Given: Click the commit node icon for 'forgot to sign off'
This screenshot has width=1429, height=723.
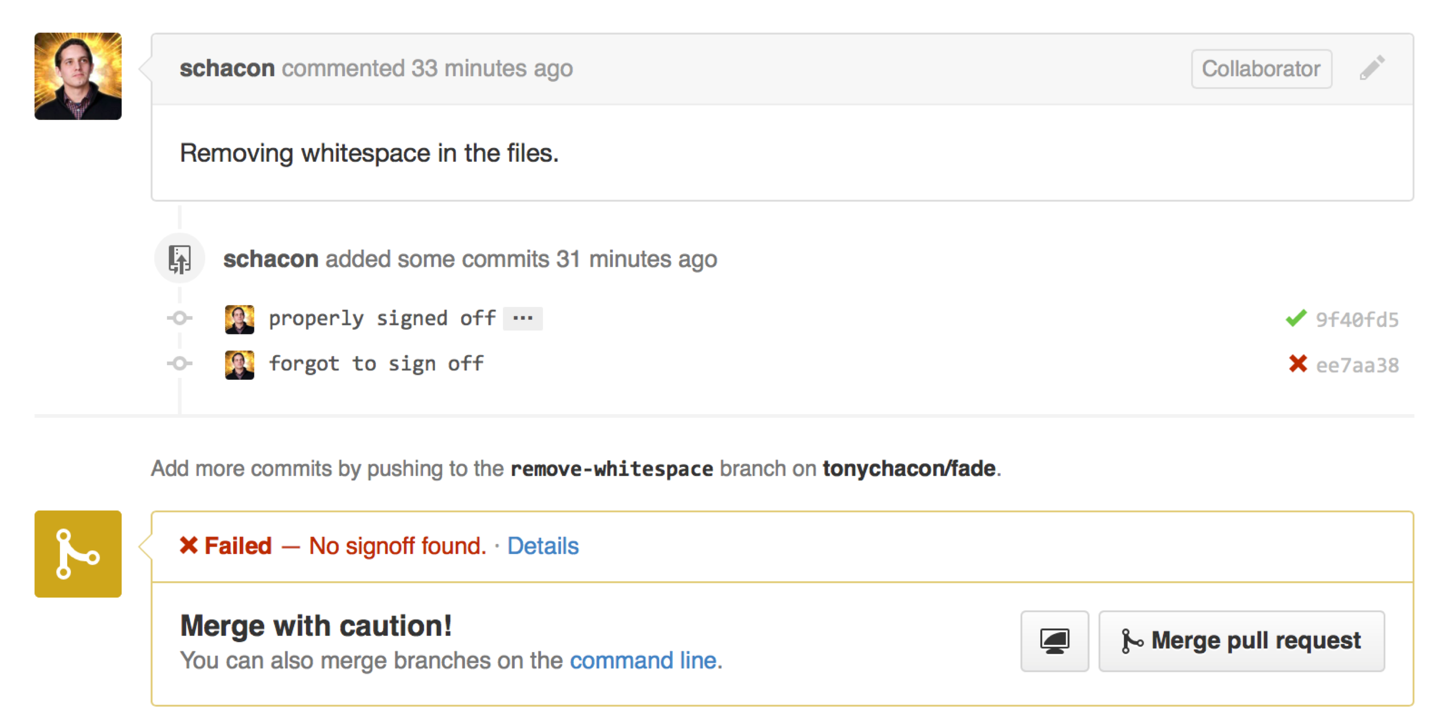Looking at the screenshot, I should click(x=179, y=363).
